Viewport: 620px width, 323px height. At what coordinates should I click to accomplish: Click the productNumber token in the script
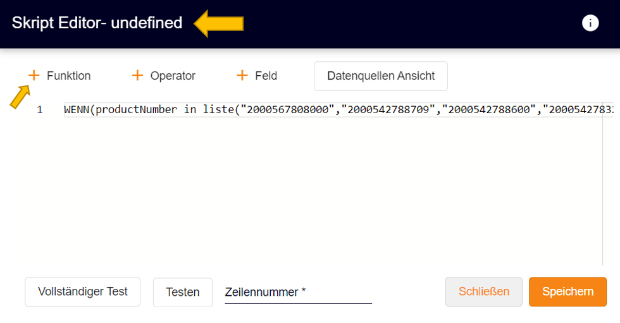pyautogui.click(x=137, y=109)
